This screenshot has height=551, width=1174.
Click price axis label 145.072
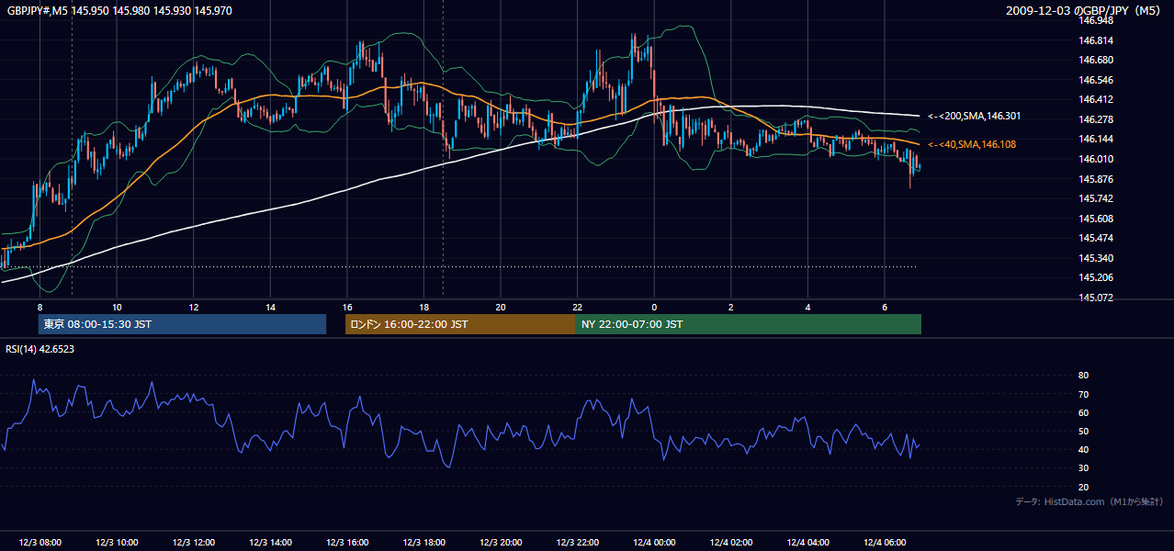1096,298
